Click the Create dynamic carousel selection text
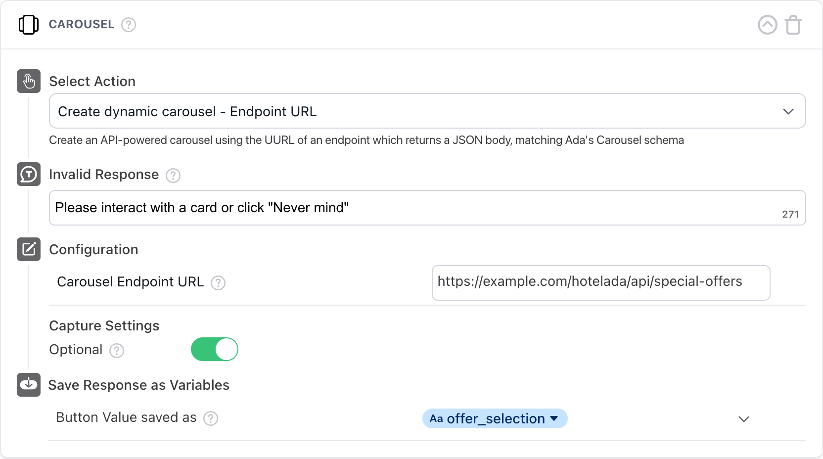The image size is (823, 459). 187,112
